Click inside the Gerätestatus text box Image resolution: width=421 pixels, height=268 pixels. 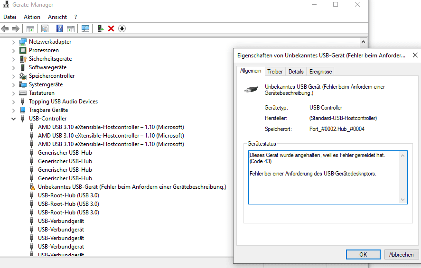coord(328,177)
